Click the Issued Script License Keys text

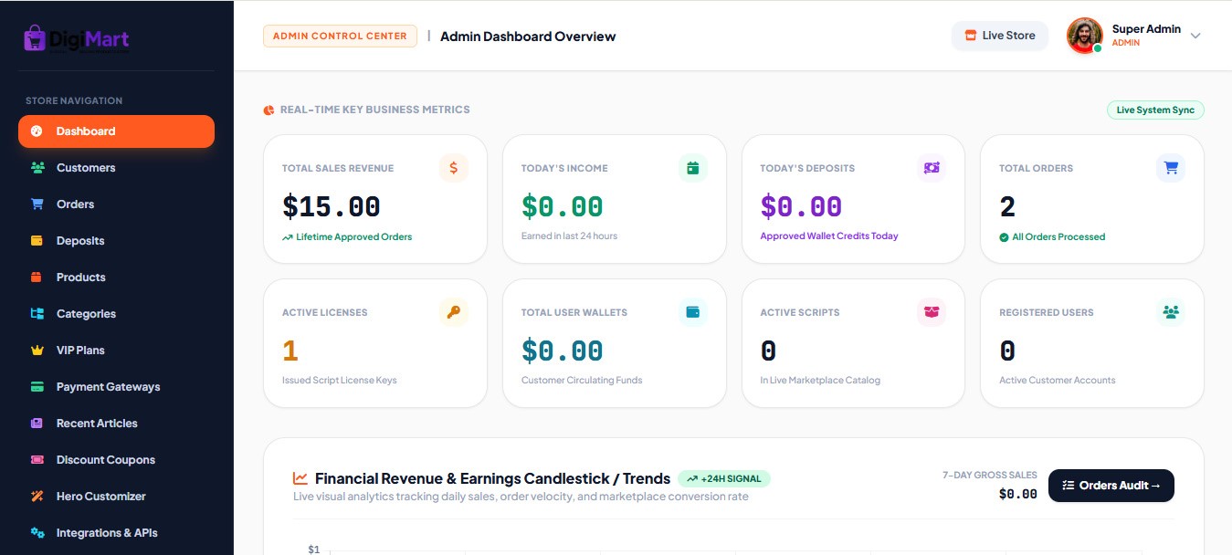click(x=340, y=380)
